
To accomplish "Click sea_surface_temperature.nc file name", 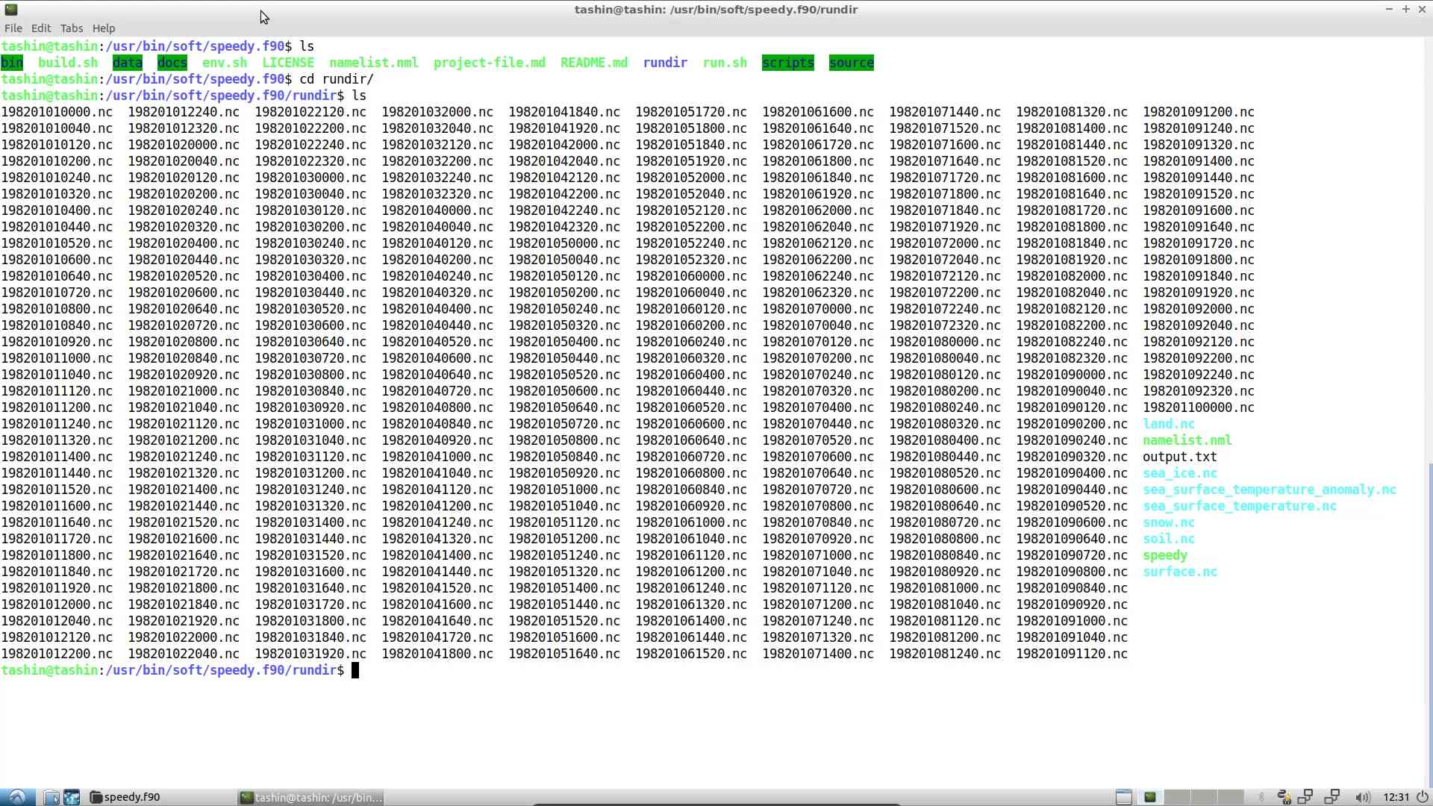I will pyautogui.click(x=1239, y=506).
